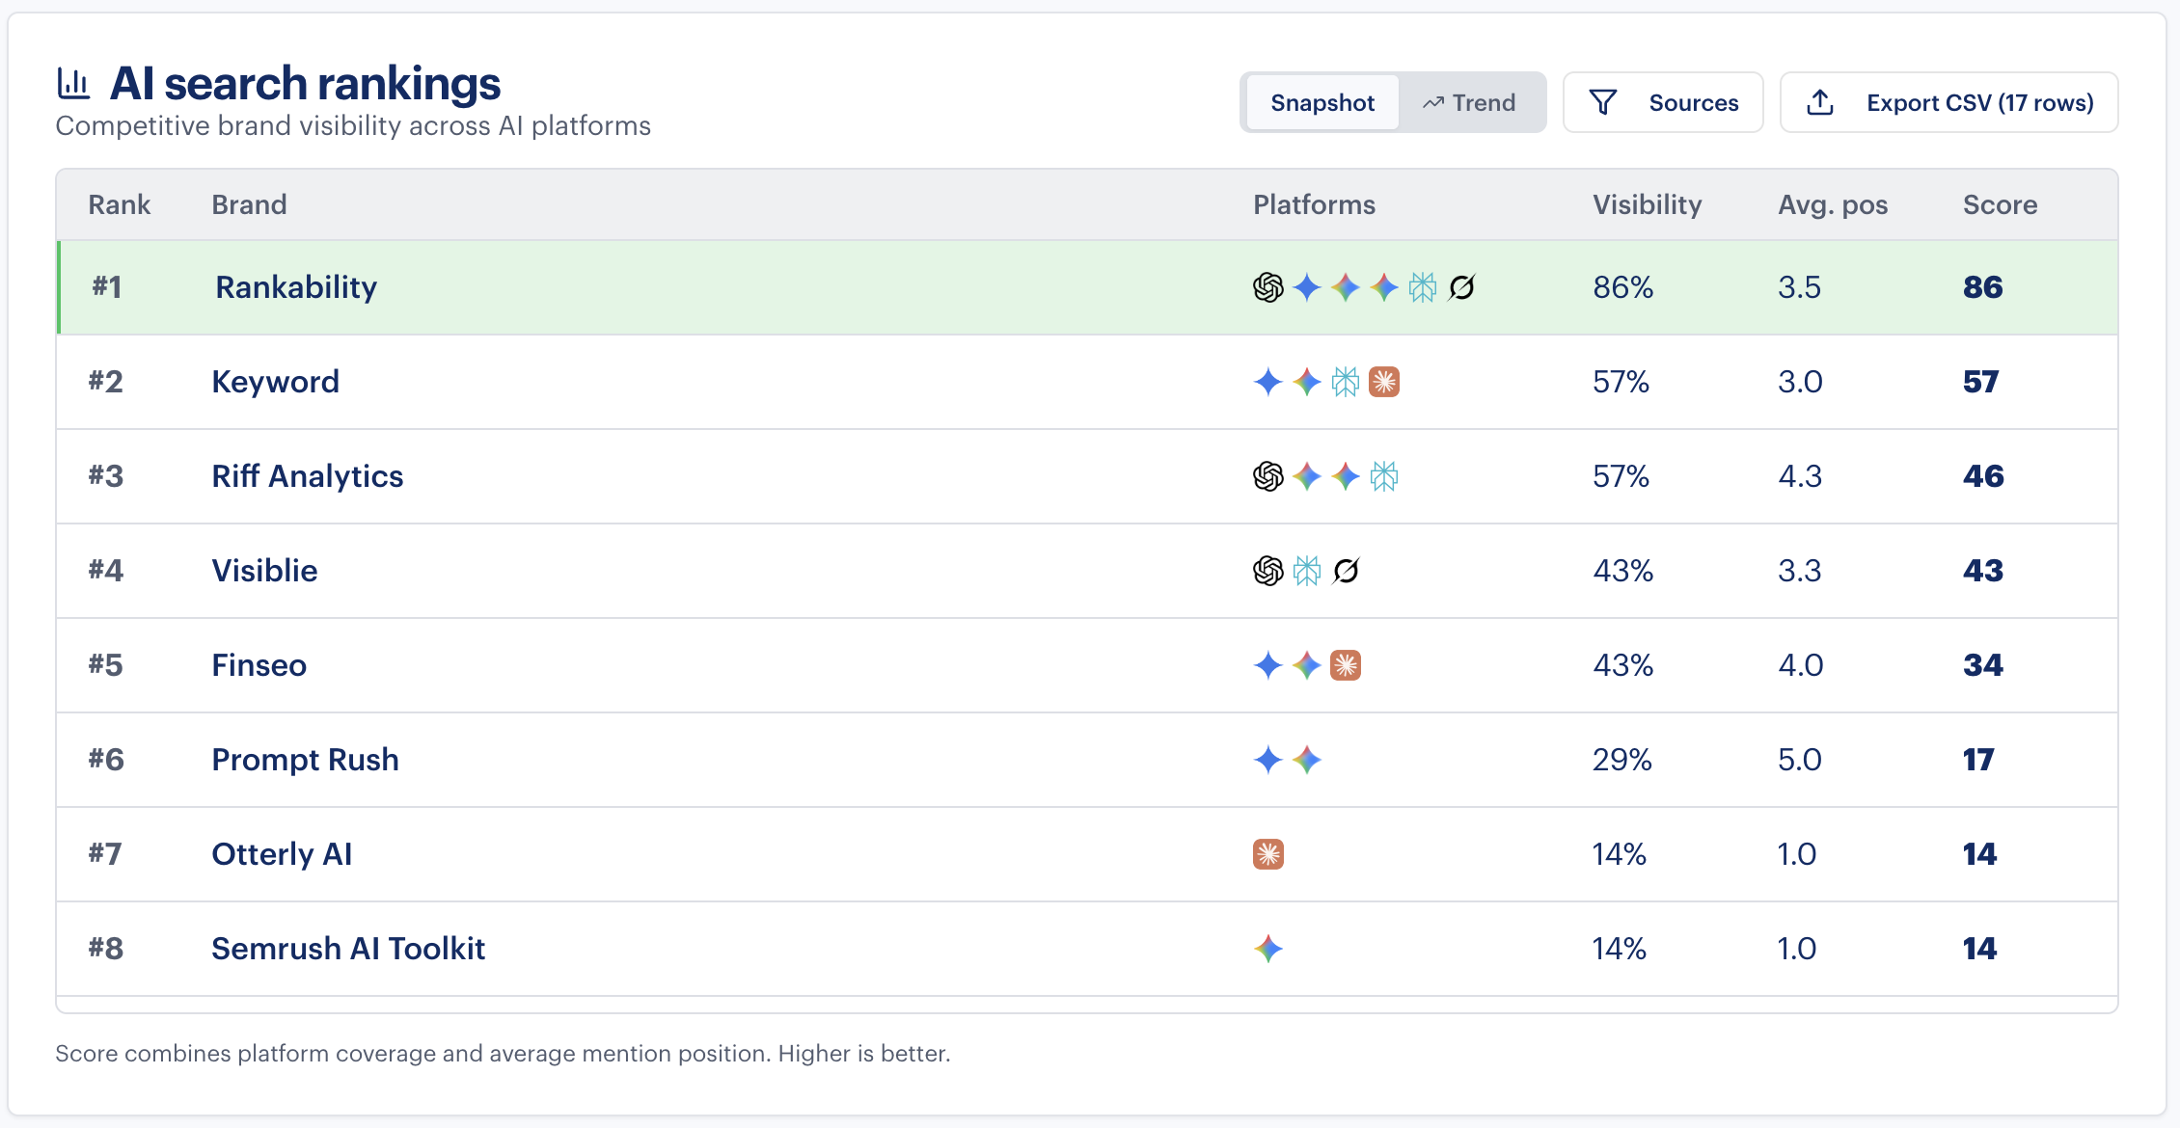The image size is (2180, 1128).
Task: Sort by the Visibility column header
Action: [x=1648, y=204]
